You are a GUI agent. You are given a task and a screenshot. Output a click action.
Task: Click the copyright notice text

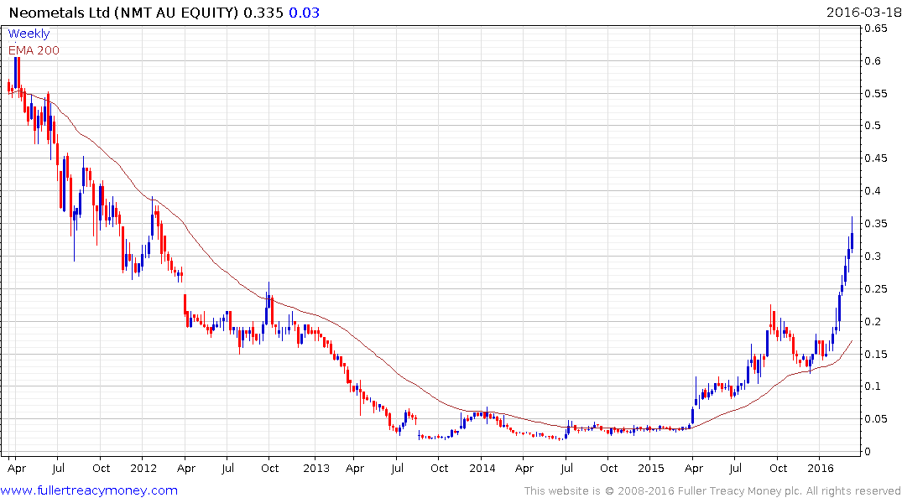pyautogui.click(x=712, y=491)
